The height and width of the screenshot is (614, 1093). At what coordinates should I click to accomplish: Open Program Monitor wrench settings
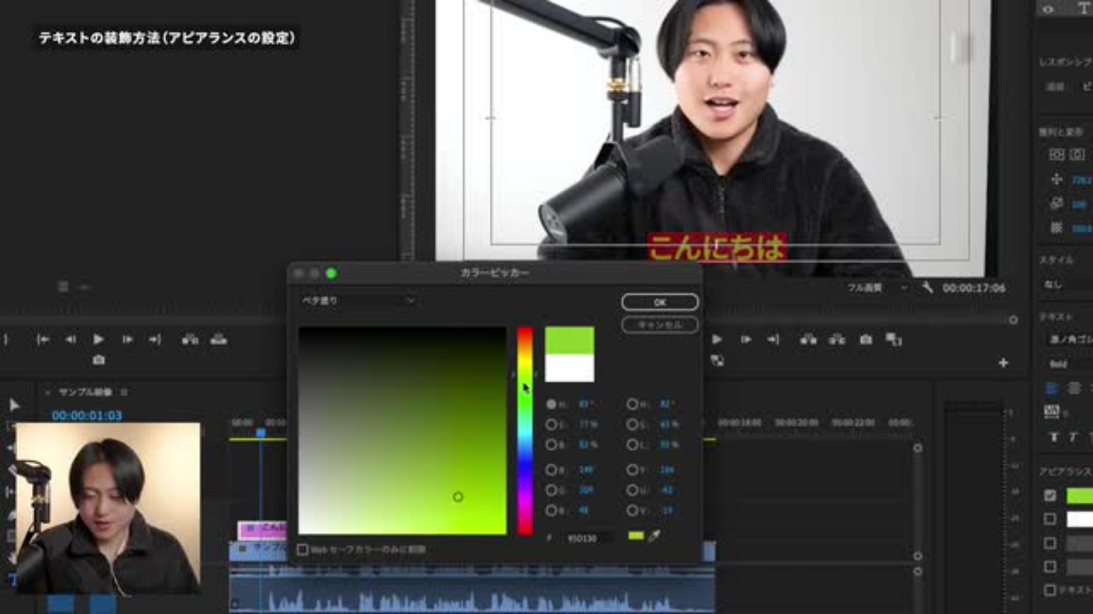click(927, 288)
